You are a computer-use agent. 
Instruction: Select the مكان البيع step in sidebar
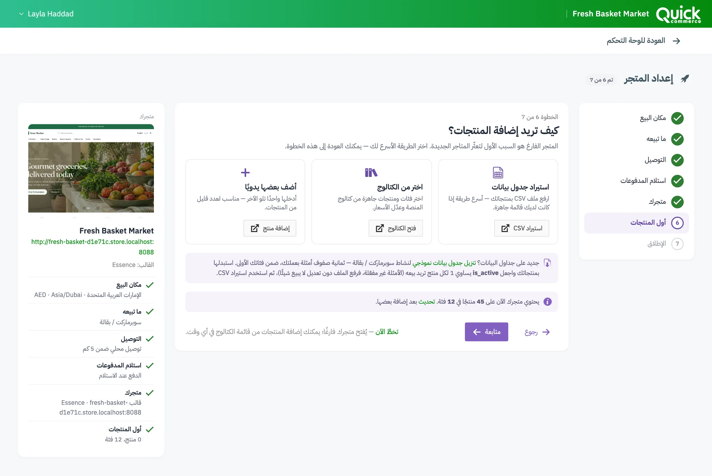coord(636,118)
